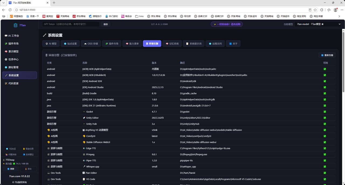The width and height of the screenshot is (345, 185).
Task: Click the address bar showing 127.0.0.1:9900
Action: click(x=162, y=10)
